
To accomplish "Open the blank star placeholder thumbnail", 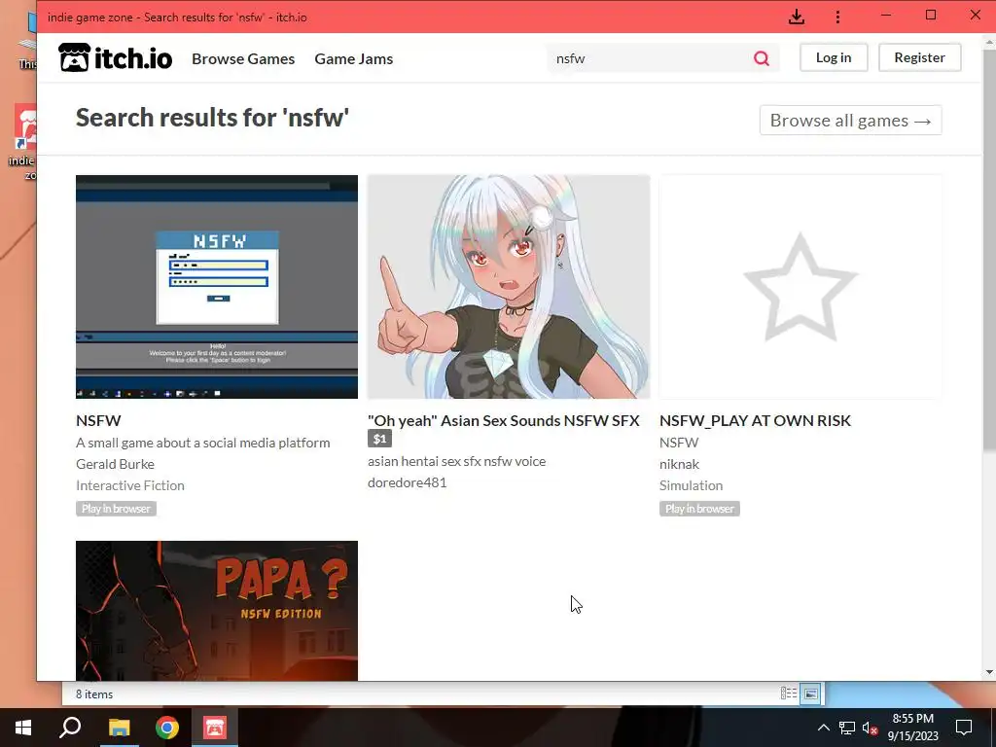I will 800,287.
